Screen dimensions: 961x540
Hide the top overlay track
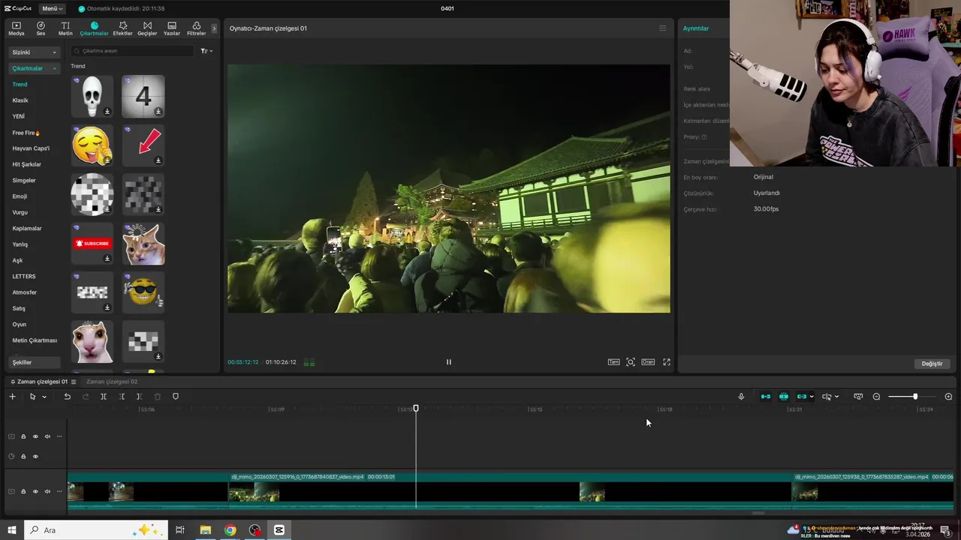coord(35,436)
